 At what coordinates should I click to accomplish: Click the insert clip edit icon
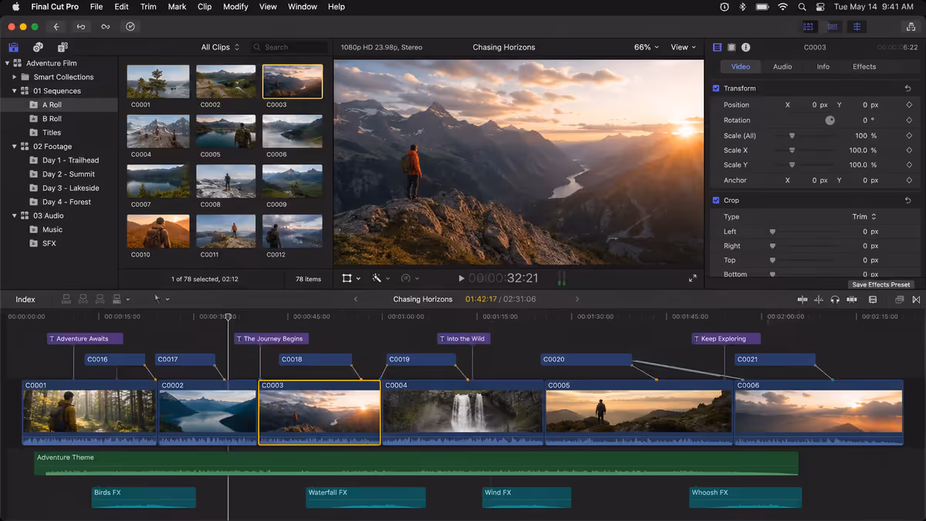tap(83, 299)
